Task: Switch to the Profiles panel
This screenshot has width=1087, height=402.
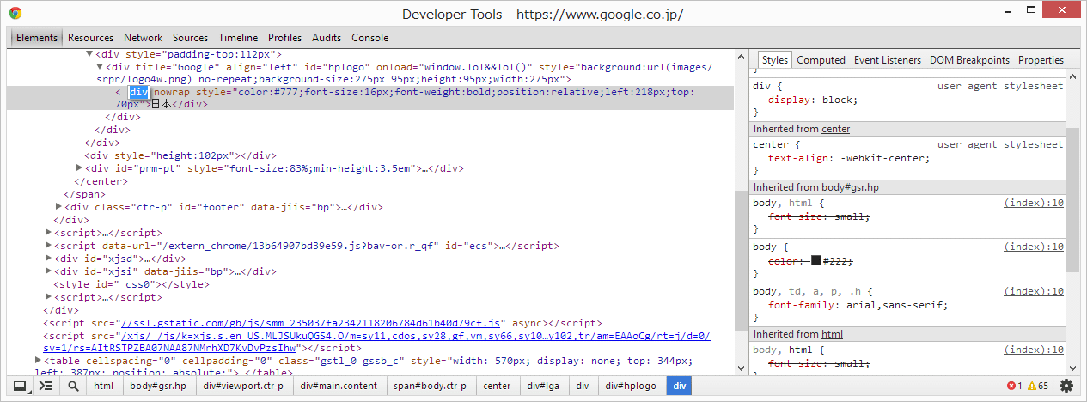Action: point(284,38)
